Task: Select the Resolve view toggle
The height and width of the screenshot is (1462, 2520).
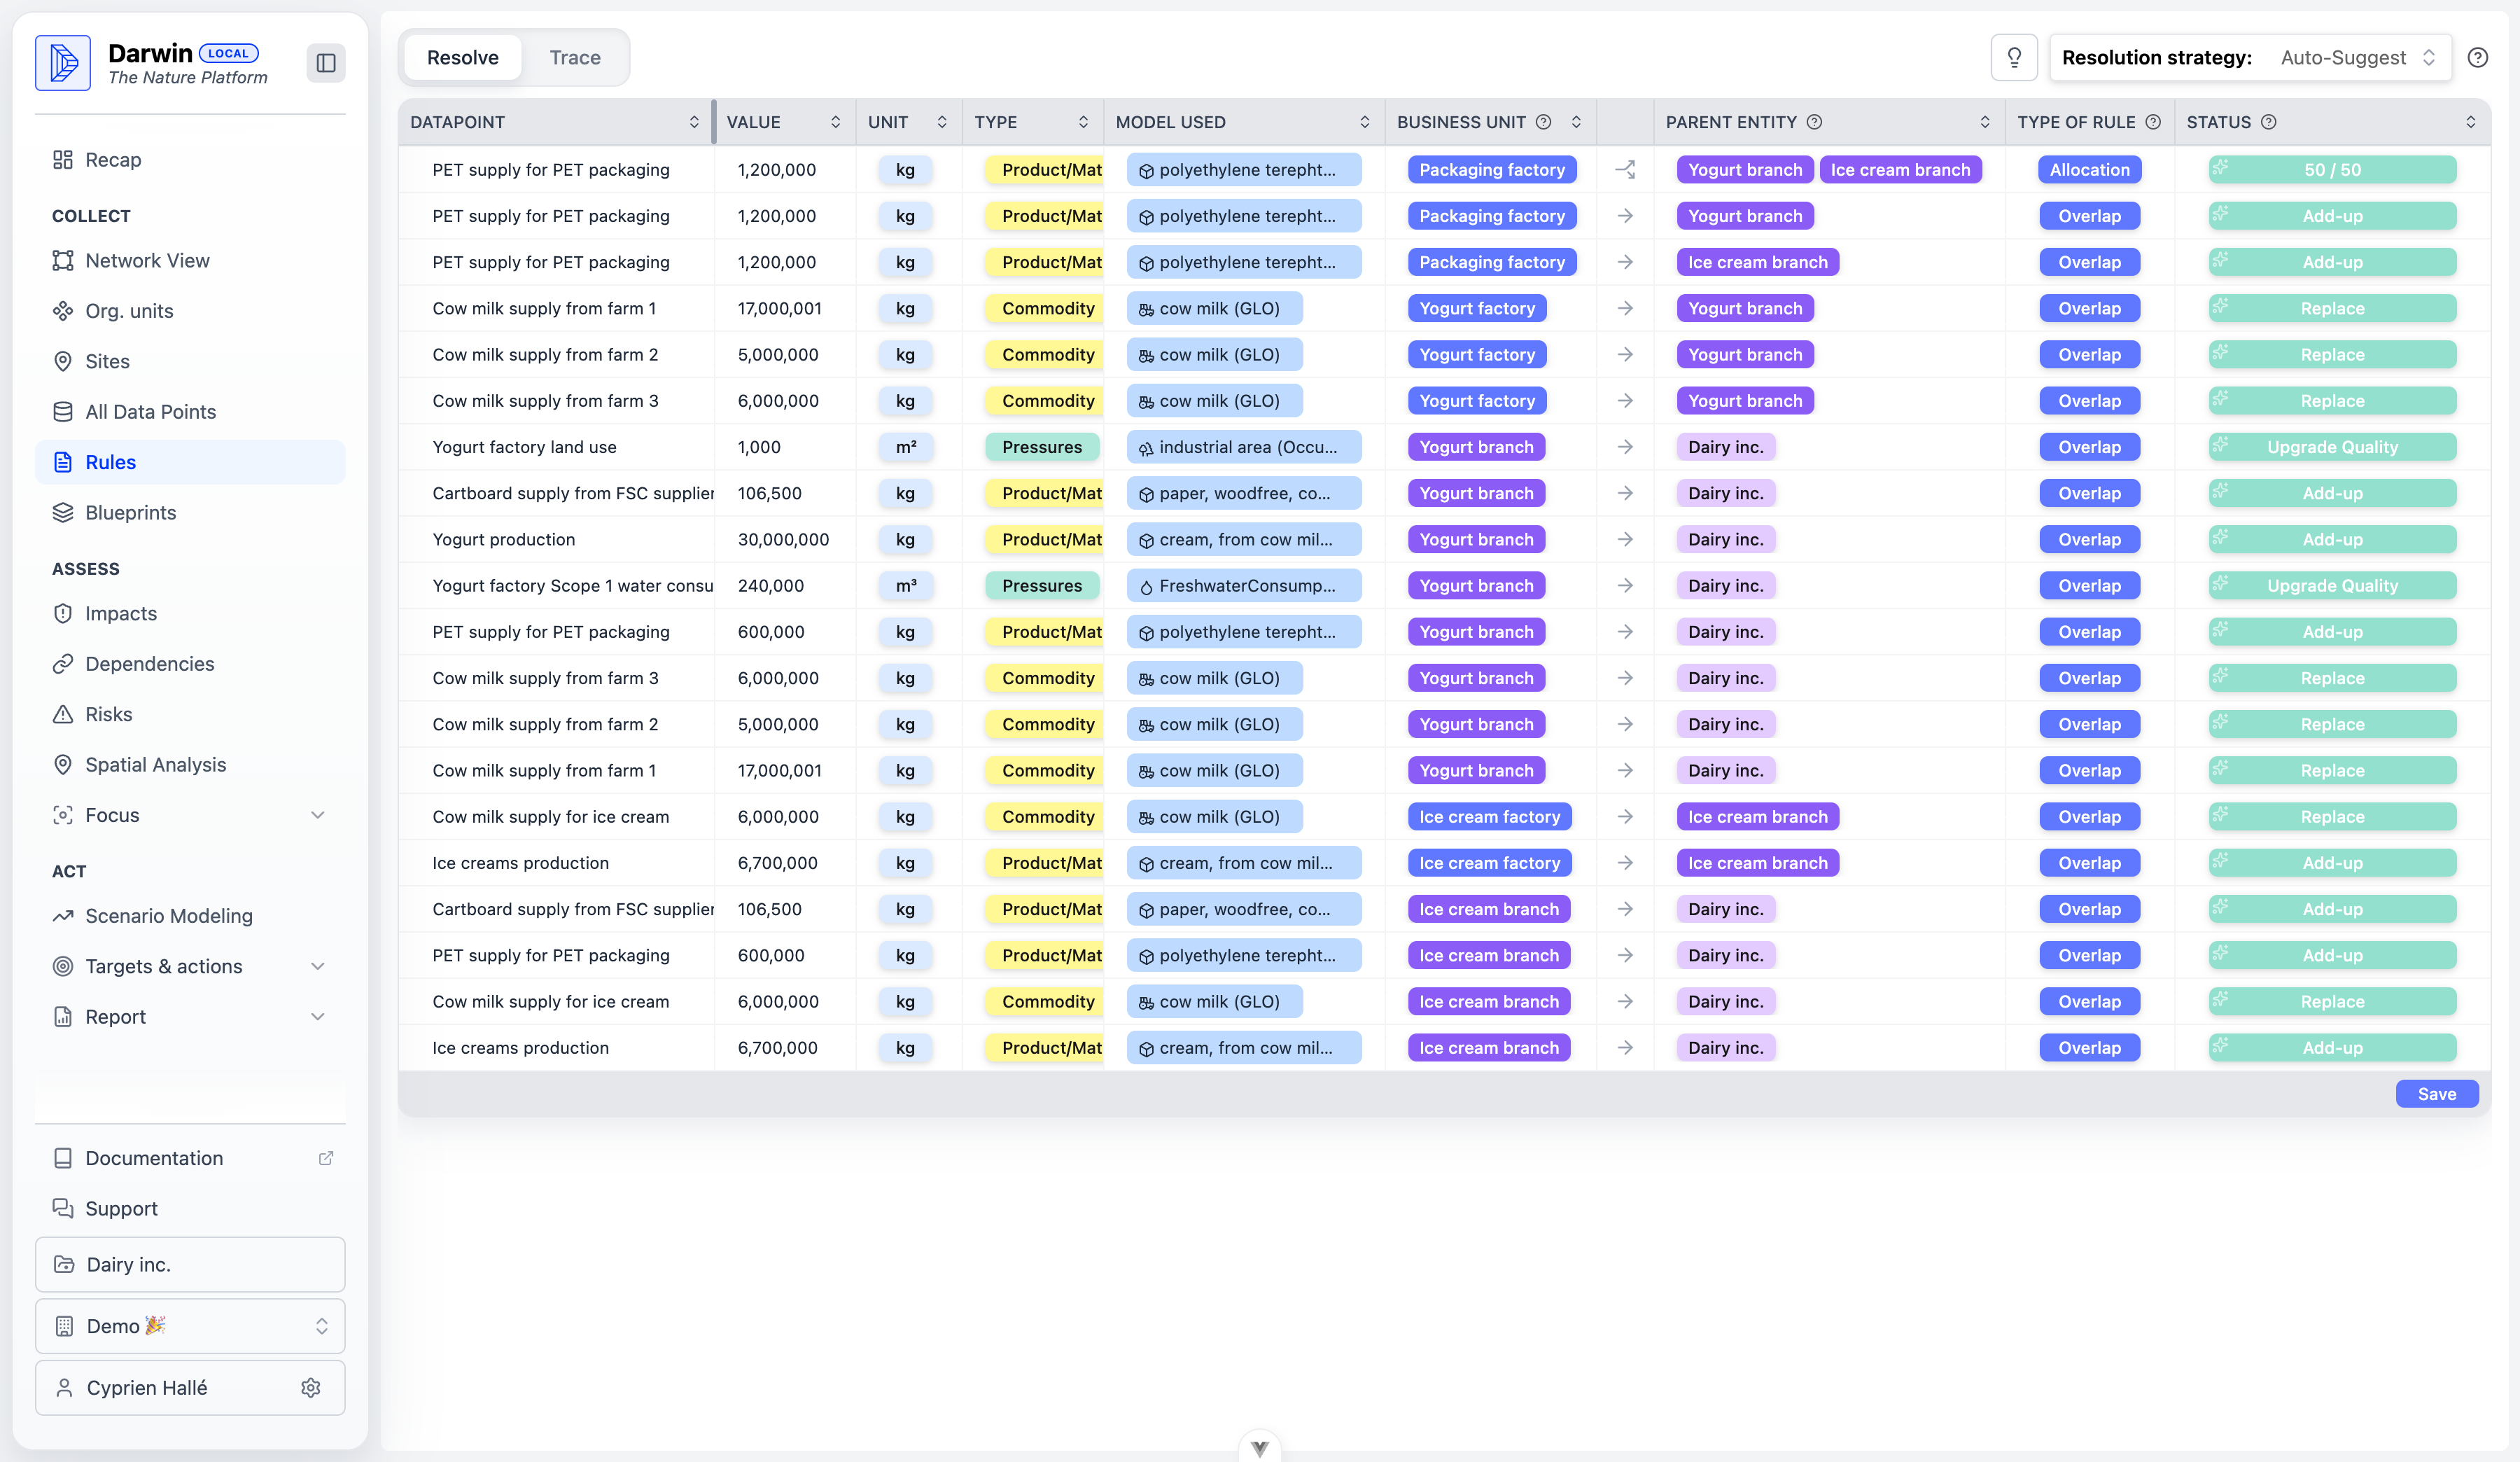Action: [x=462, y=57]
